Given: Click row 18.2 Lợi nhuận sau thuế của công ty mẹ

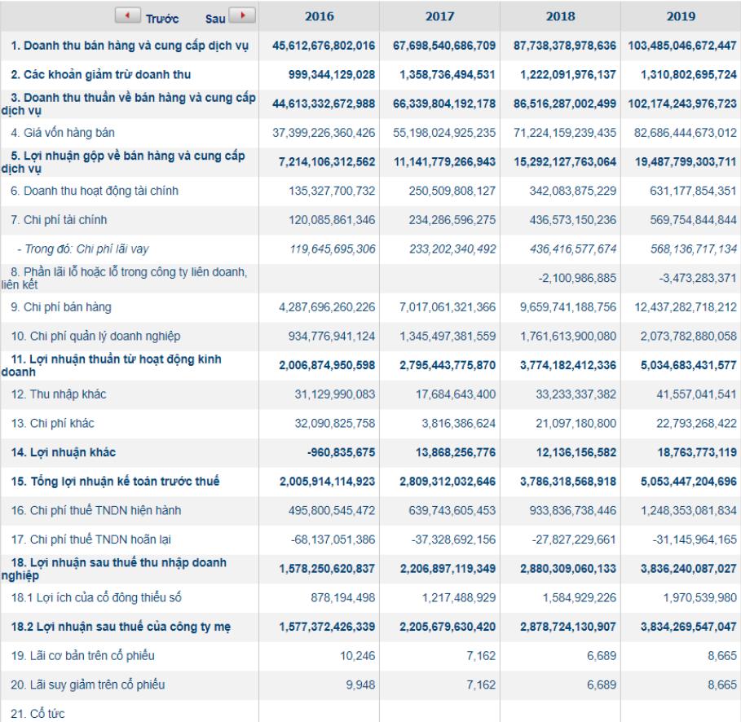Looking at the screenshot, I should pyautogui.click(x=370, y=627).
